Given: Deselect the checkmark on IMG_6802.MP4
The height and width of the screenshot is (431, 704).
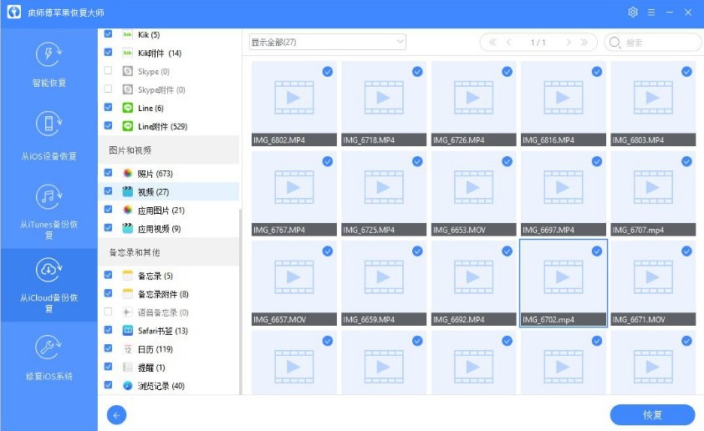Looking at the screenshot, I should tap(327, 72).
